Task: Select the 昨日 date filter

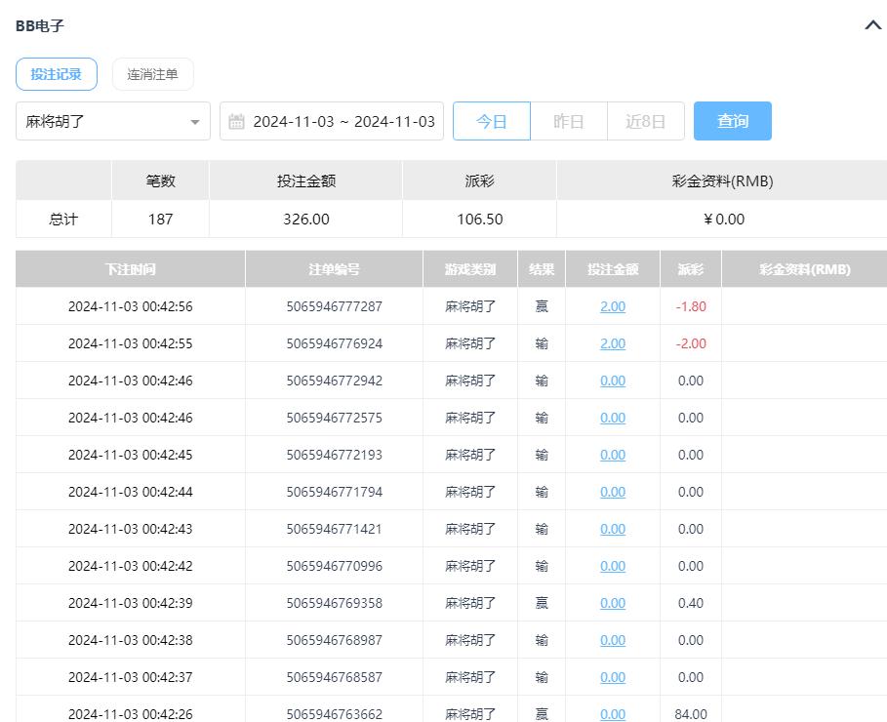Action: pyautogui.click(x=568, y=121)
